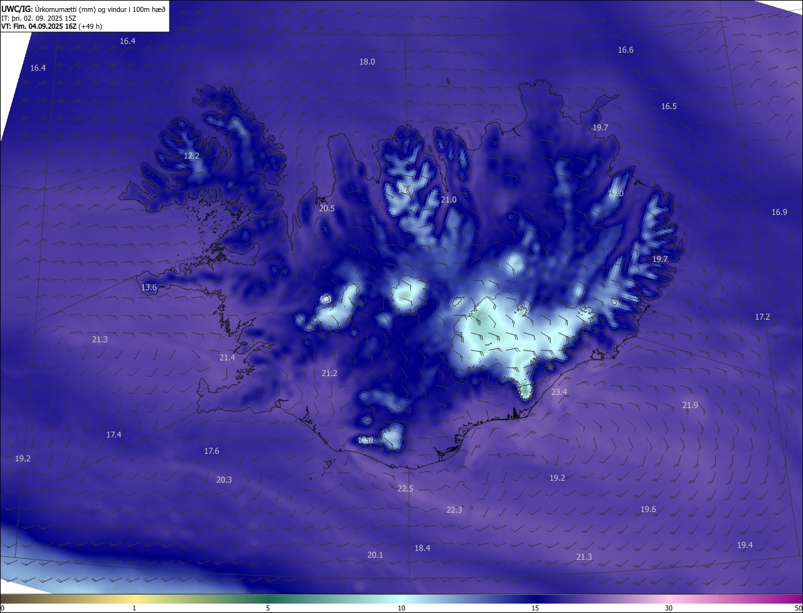
Task: Click the 10.8 value near the south coast
Action: point(365,440)
